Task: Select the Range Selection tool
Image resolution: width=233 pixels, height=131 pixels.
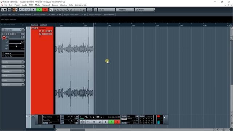Action: point(54,10)
